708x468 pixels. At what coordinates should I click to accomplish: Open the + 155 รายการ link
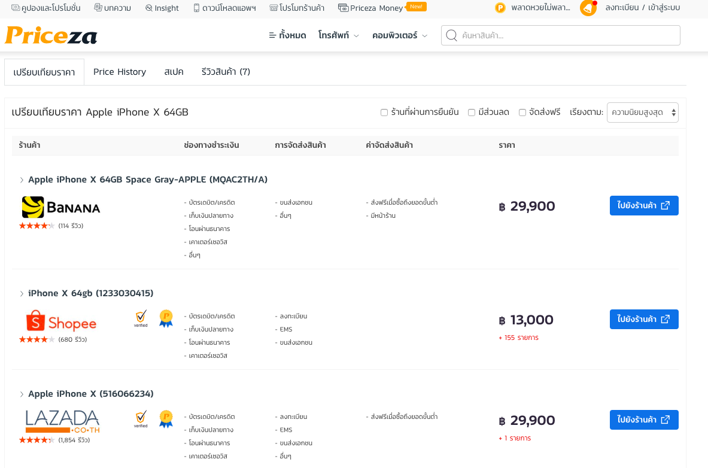(x=518, y=338)
